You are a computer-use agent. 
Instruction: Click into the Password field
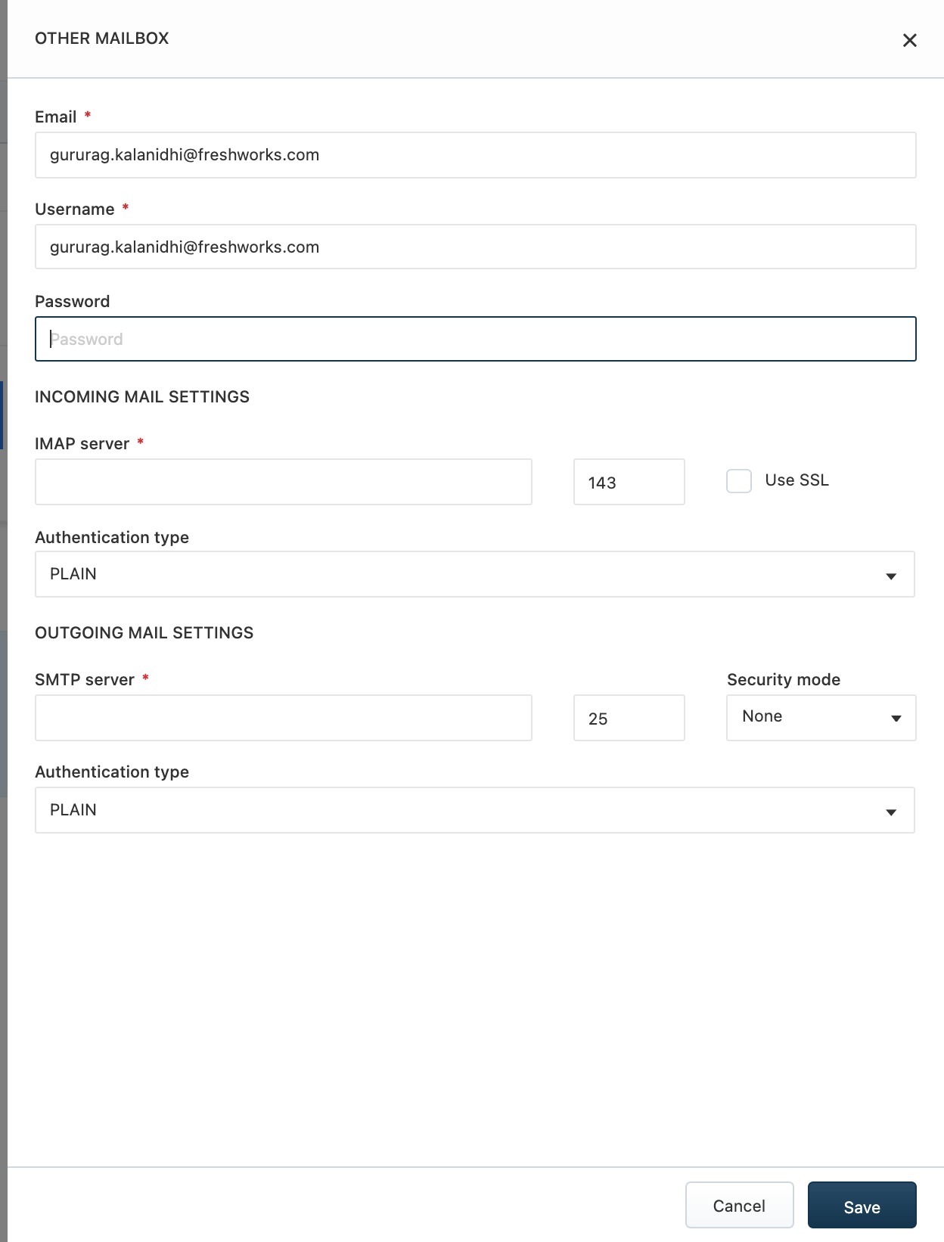tap(475, 339)
